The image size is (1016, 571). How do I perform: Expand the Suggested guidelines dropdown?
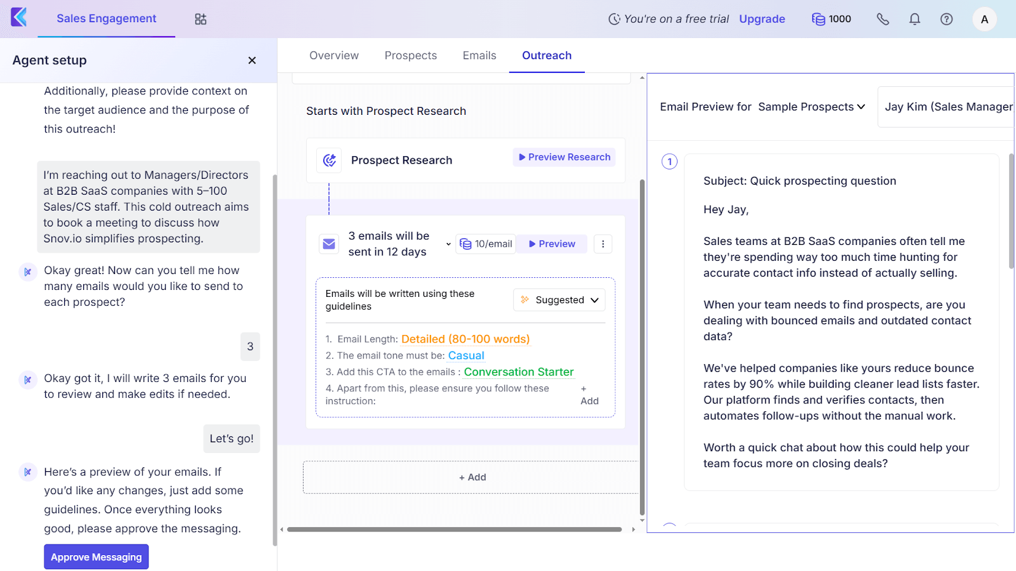(559, 300)
